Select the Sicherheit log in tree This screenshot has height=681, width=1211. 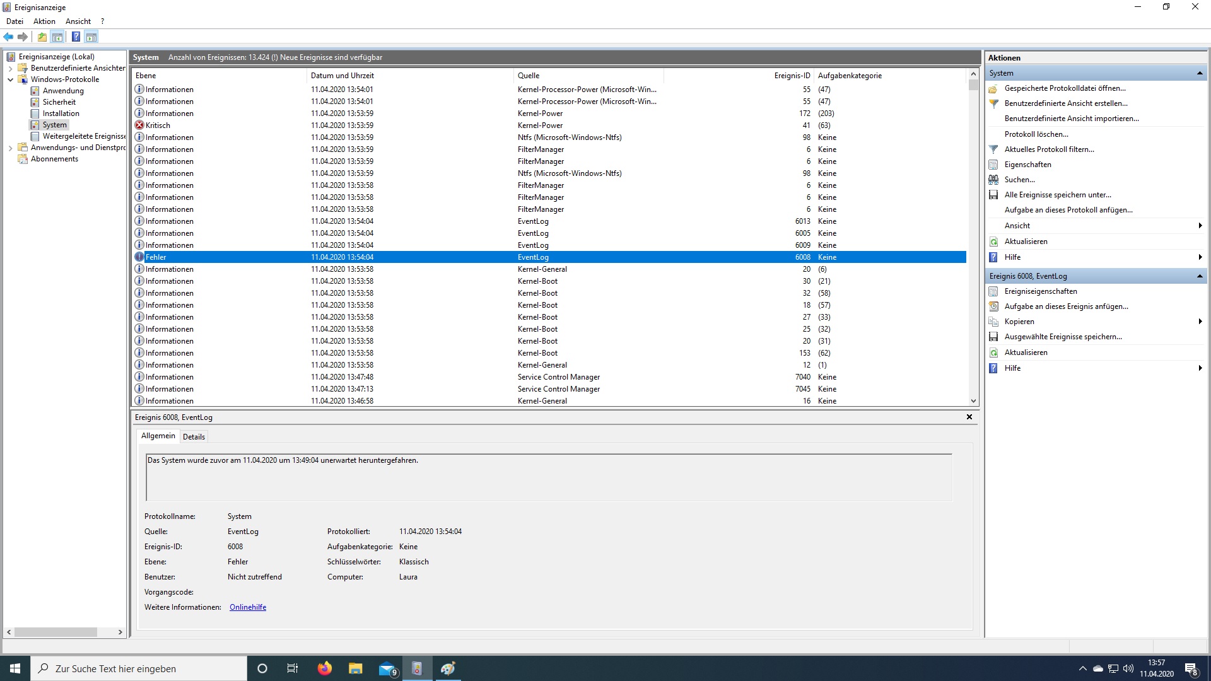pos(59,102)
